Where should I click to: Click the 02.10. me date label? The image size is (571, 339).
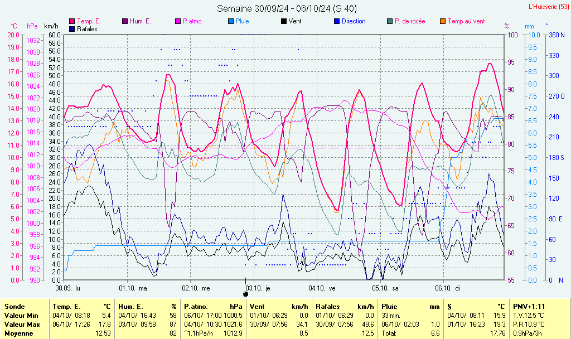(x=196, y=288)
